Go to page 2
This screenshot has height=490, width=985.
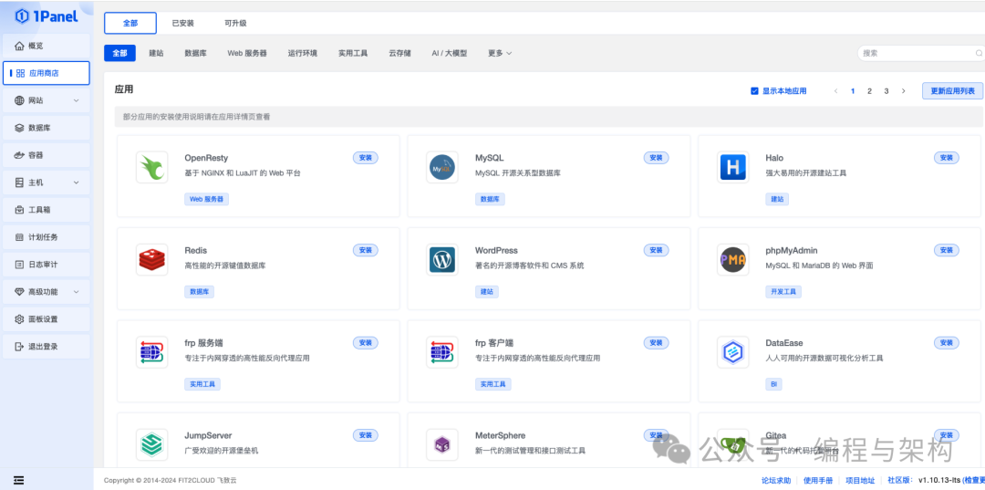pos(869,91)
